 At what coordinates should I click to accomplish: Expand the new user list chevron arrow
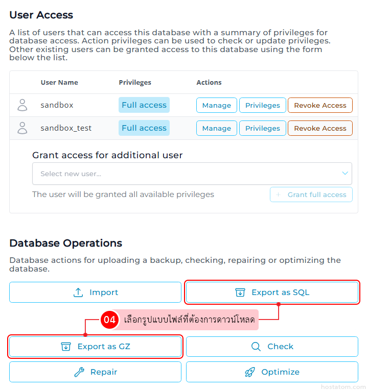pos(345,174)
